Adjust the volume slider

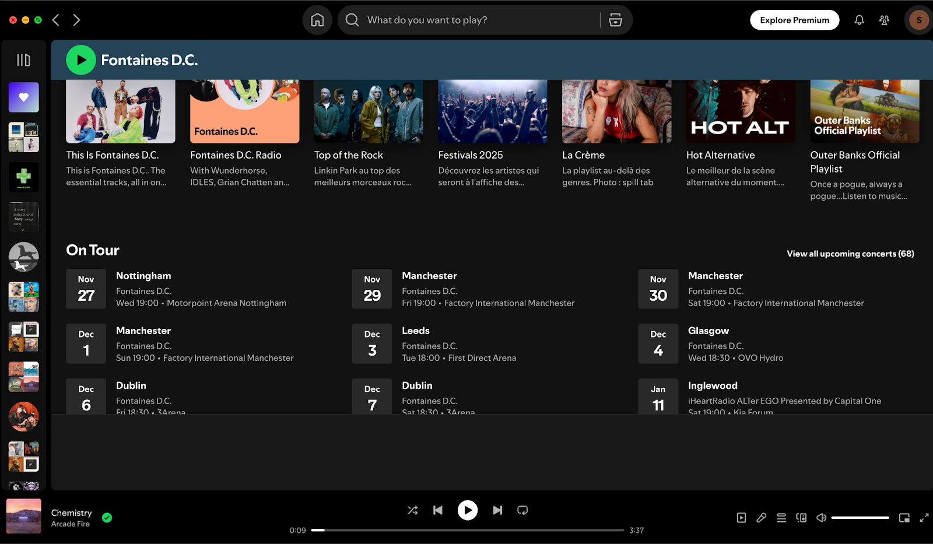(860, 518)
